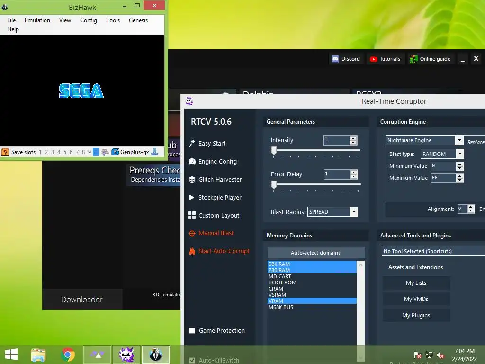Select Z80 RAM memory domain
The width and height of the screenshot is (485, 364).
(312, 270)
